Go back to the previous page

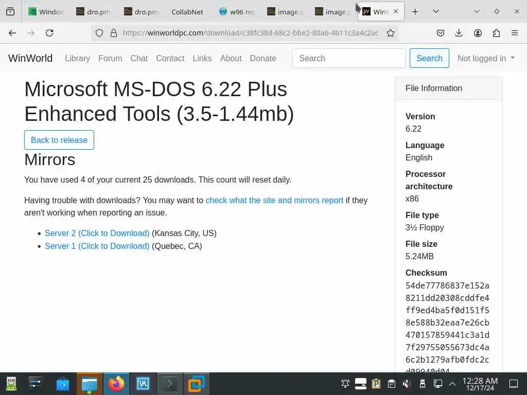tap(12, 33)
